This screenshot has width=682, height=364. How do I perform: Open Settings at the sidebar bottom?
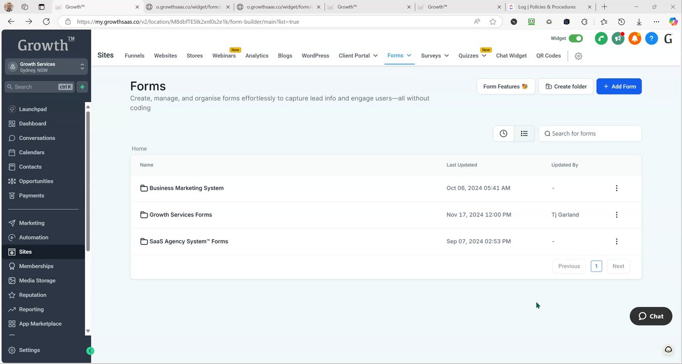(x=29, y=350)
